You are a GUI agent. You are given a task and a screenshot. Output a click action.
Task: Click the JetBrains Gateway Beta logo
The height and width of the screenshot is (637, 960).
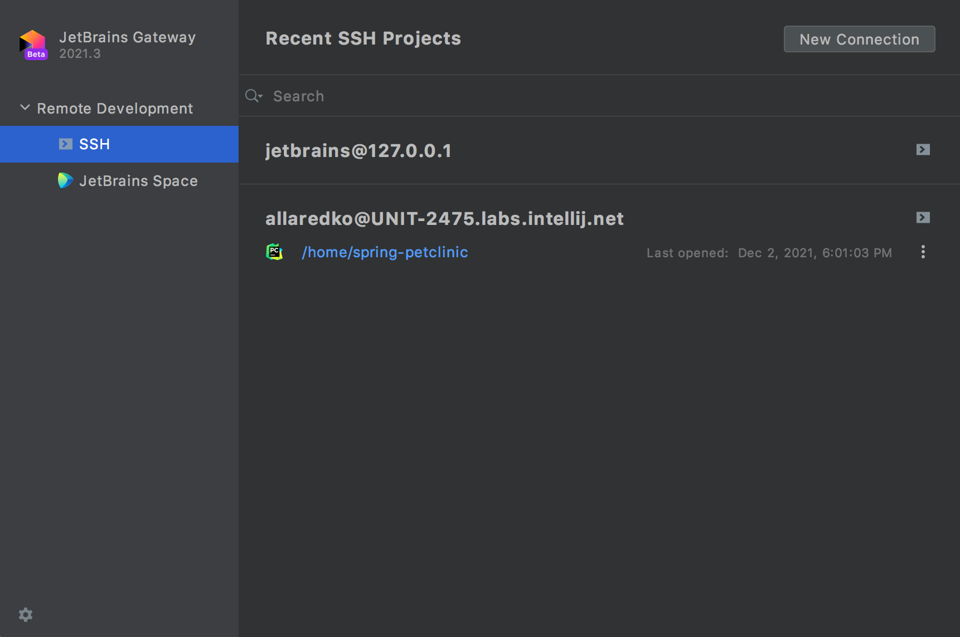tap(33, 45)
